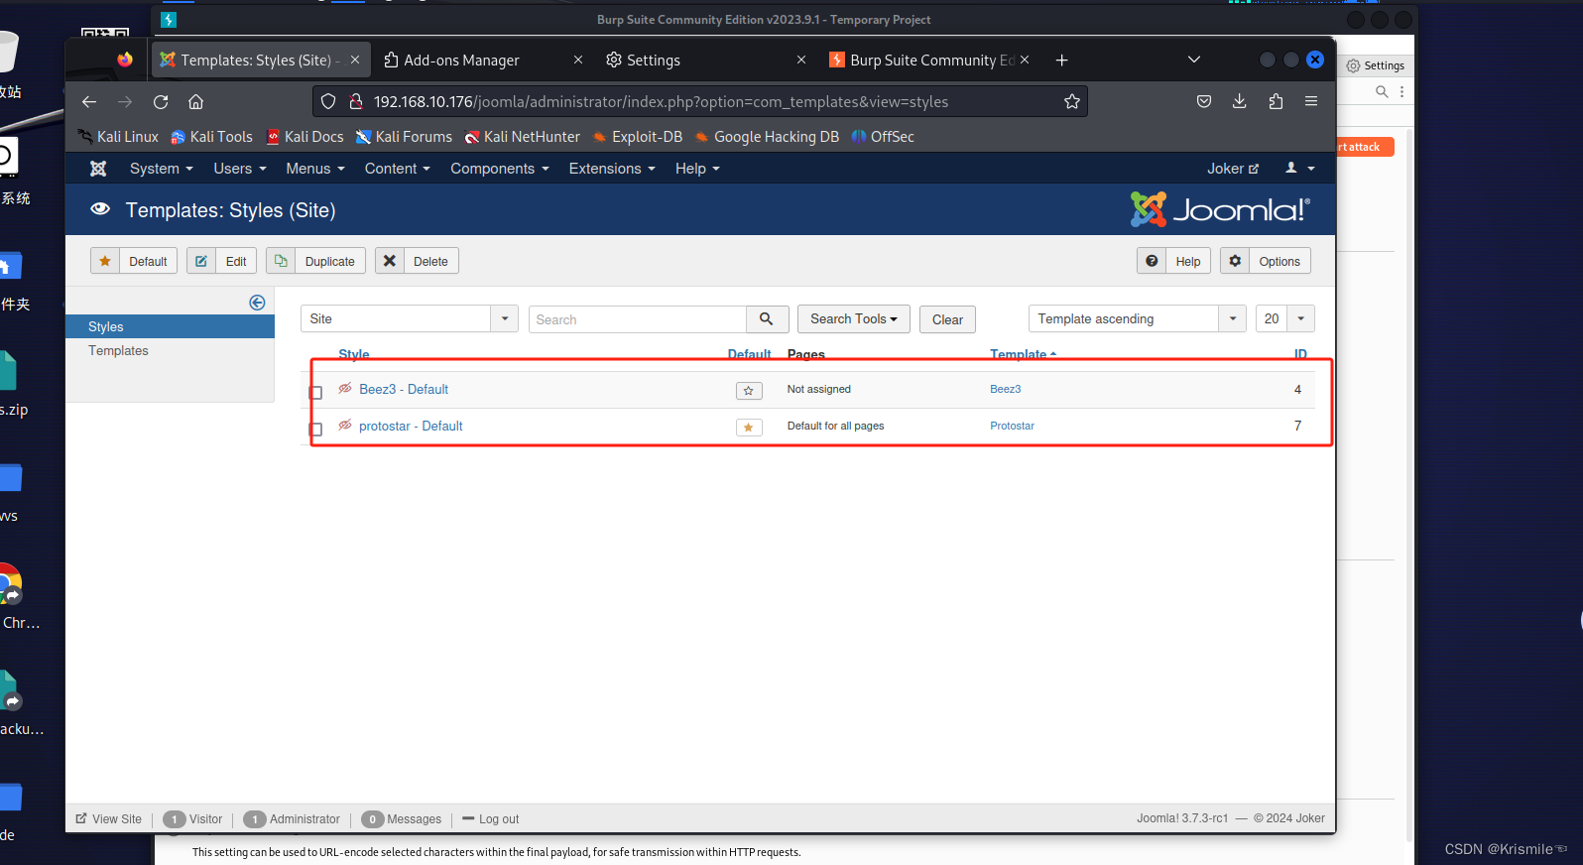
Task: Open the Chrome desktop shortcut
Action: (x=11, y=595)
